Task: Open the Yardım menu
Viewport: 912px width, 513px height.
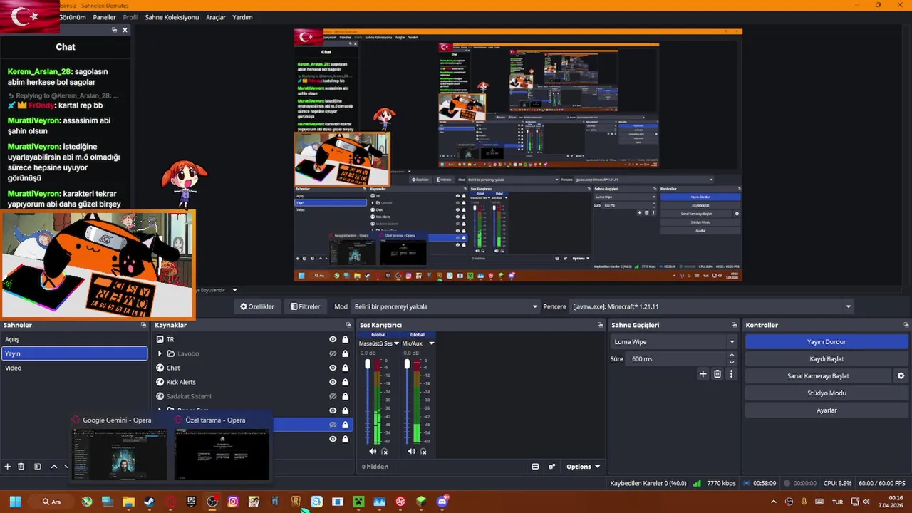Action: click(x=242, y=17)
